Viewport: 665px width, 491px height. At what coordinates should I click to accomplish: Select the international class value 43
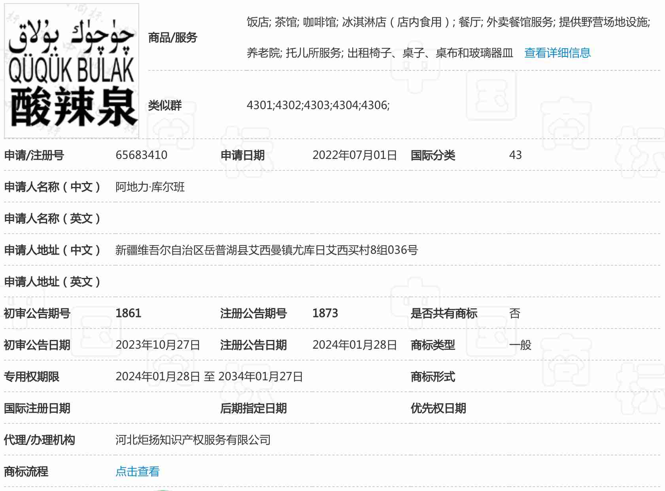[x=515, y=155]
